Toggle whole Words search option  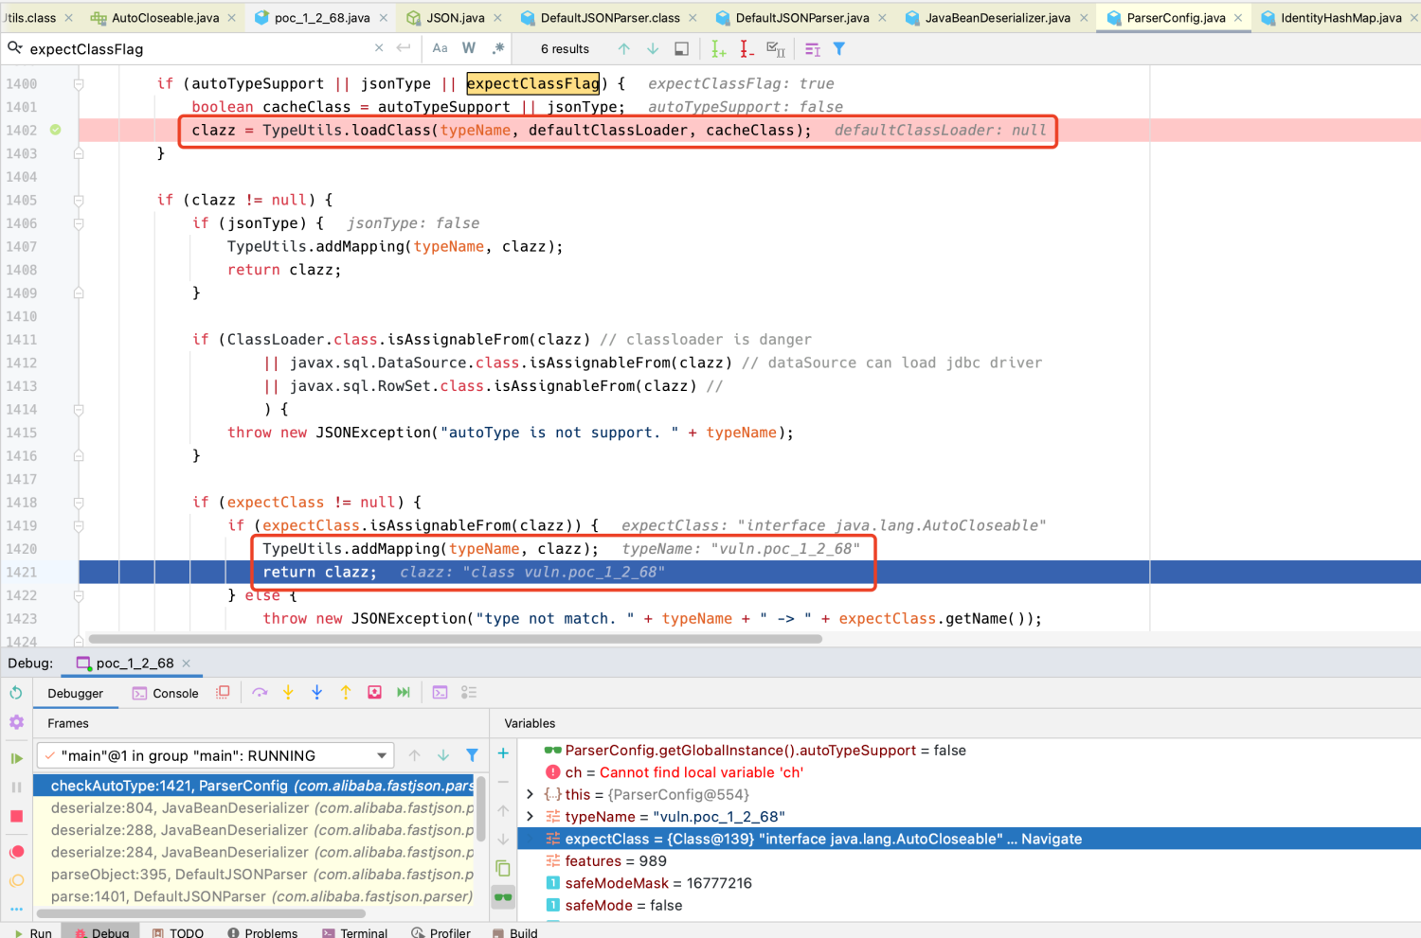tap(469, 48)
